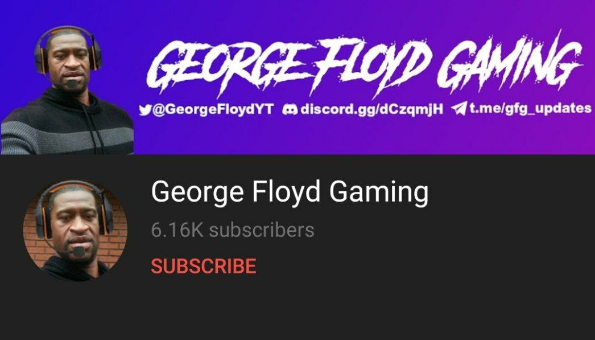Click the banner photo of man with headset
The height and width of the screenshot is (340, 595).
point(68,89)
